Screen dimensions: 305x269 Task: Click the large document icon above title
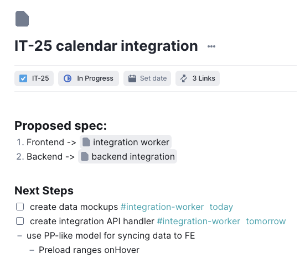pyautogui.click(x=22, y=19)
